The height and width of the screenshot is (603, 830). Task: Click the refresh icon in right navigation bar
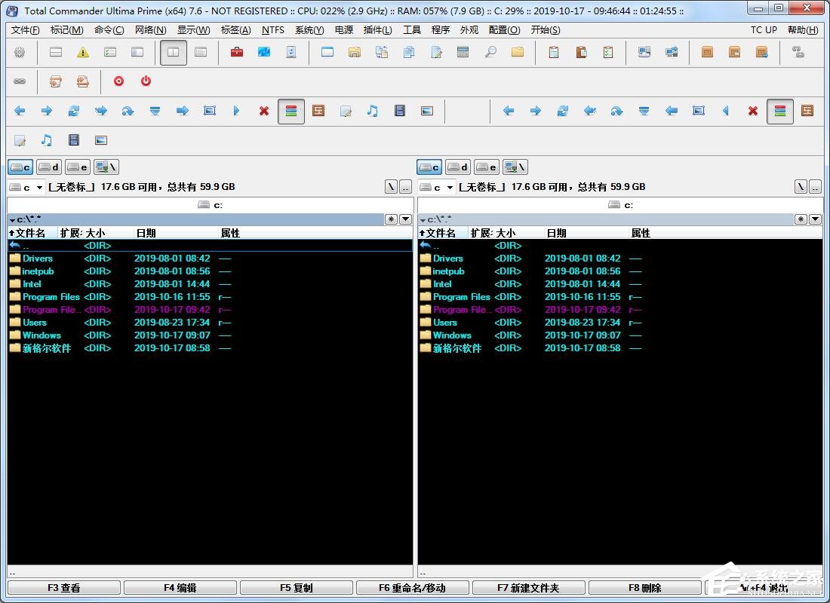tap(563, 111)
